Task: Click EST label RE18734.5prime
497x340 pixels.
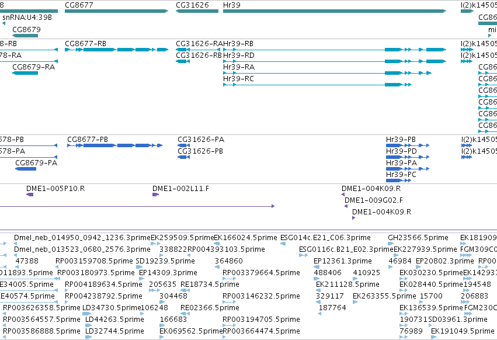Action: (210, 285)
